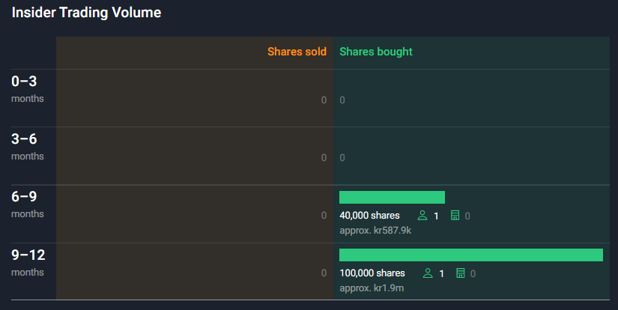Select the 6–9 months row label
618x310 pixels.
(x=28, y=204)
